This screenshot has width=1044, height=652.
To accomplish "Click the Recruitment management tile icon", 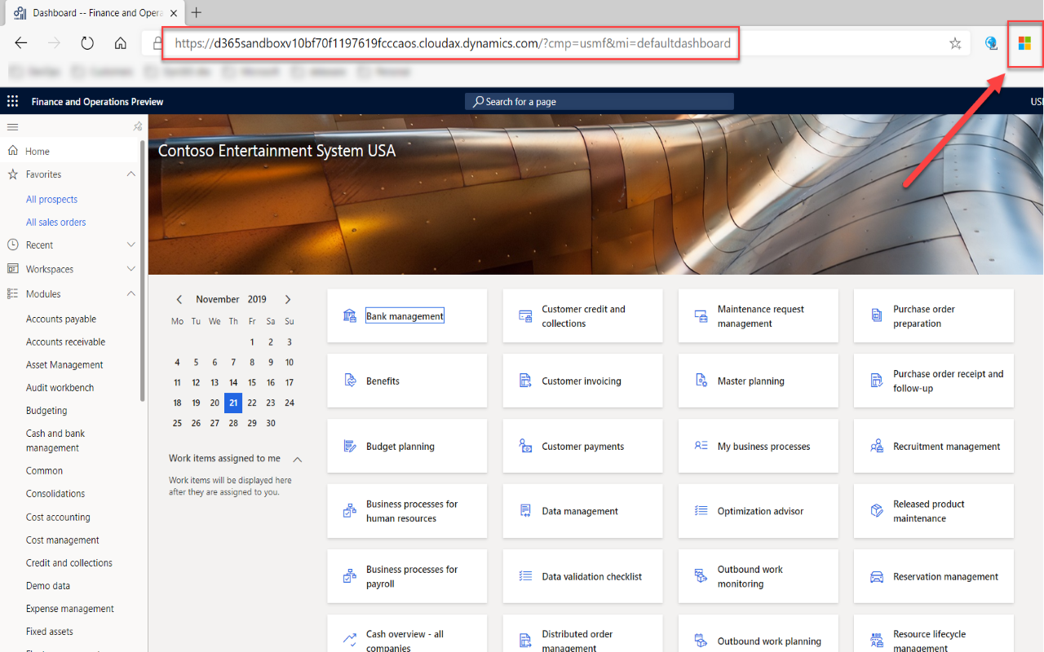I will coord(876,446).
